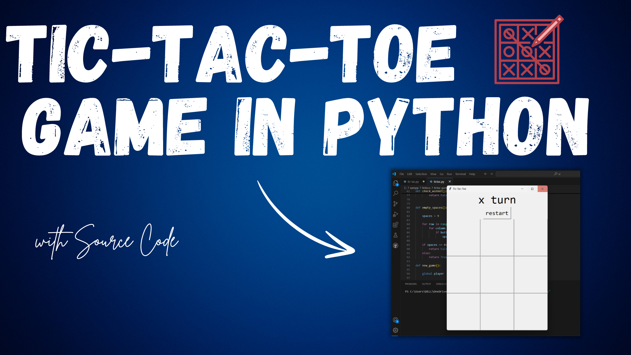Open the Manage gear icon

coord(396,330)
